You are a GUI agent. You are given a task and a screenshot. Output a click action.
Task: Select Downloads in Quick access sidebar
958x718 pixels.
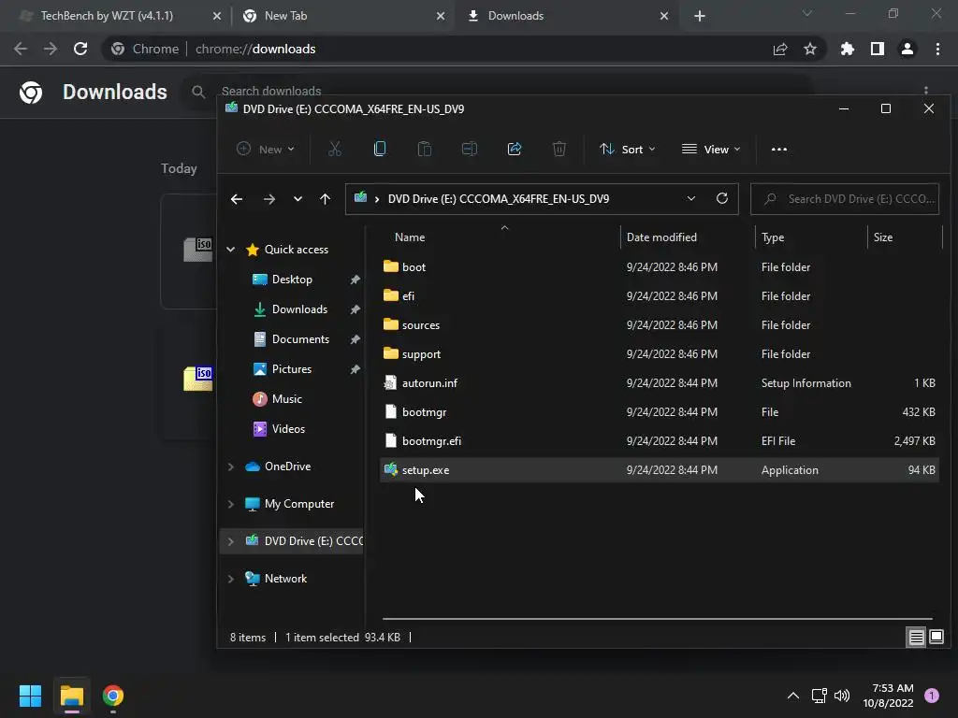299,309
